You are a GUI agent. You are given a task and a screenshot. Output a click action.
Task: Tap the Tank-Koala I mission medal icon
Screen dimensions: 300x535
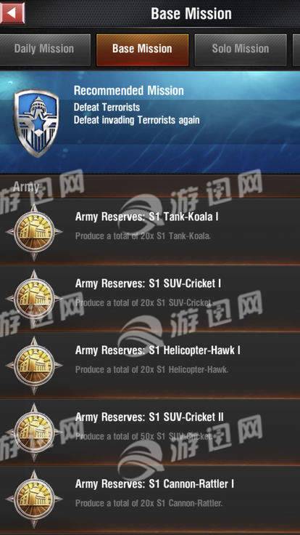point(34,232)
